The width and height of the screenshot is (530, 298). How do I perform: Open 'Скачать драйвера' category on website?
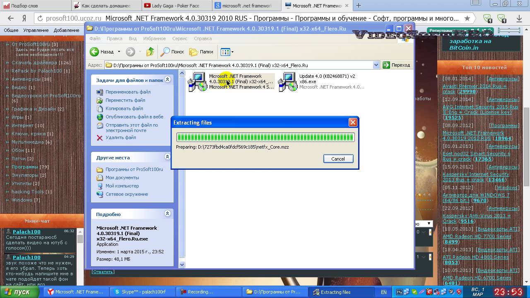tap(34, 62)
